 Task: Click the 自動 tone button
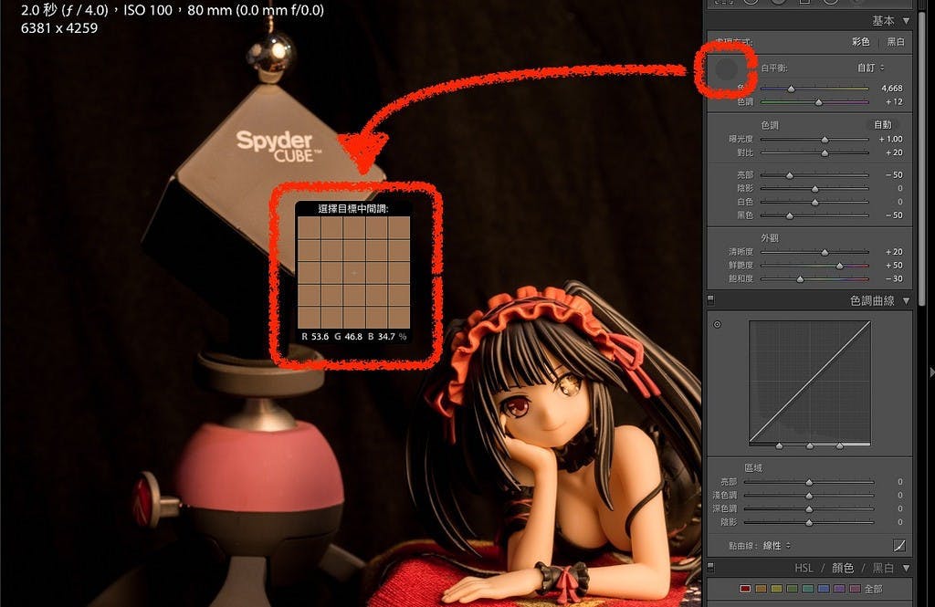pos(883,125)
